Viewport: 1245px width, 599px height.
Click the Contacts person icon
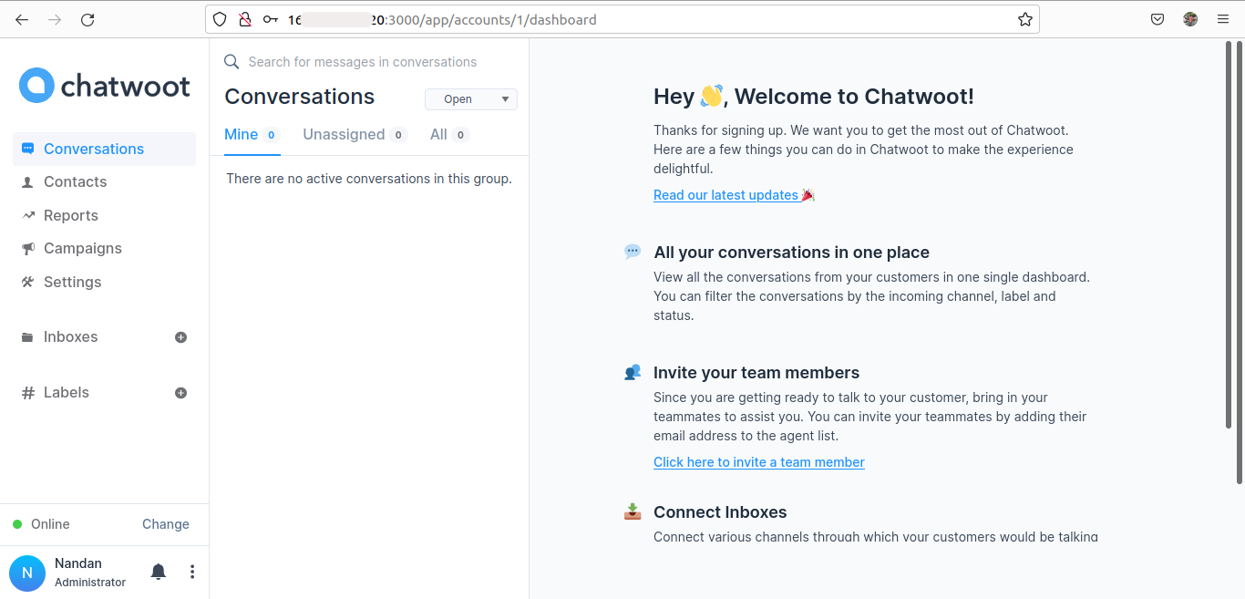point(27,182)
